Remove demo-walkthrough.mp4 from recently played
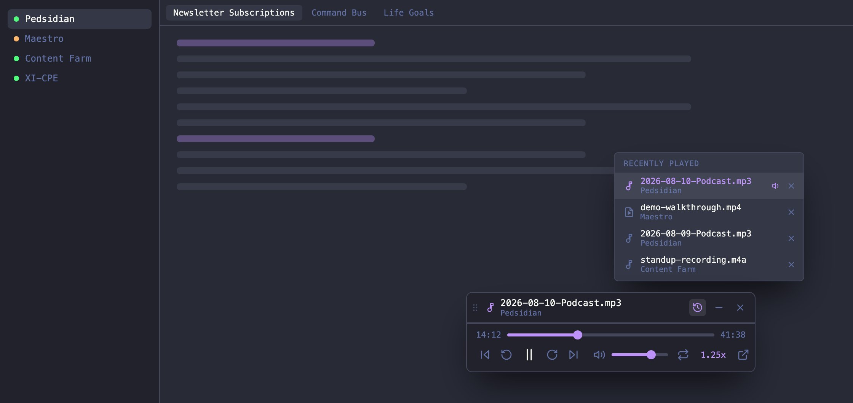The image size is (853, 403). coord(791,212)
